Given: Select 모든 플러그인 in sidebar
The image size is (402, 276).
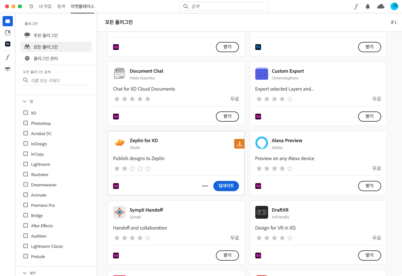Looking at the screenshot, I should [56, 47].
